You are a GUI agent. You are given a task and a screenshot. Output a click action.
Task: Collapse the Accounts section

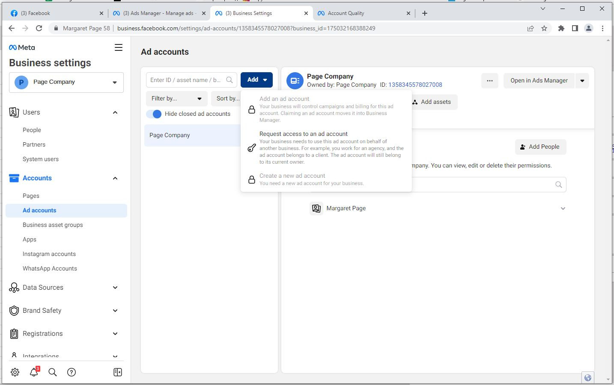point(115,178)
